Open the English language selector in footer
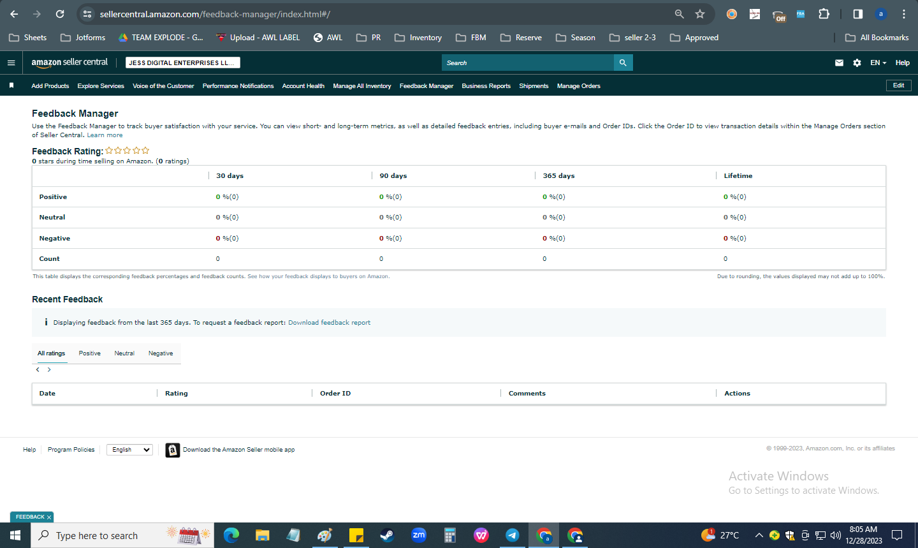The height and width of the screenshot is (548, 918). [x=129, y=450]
